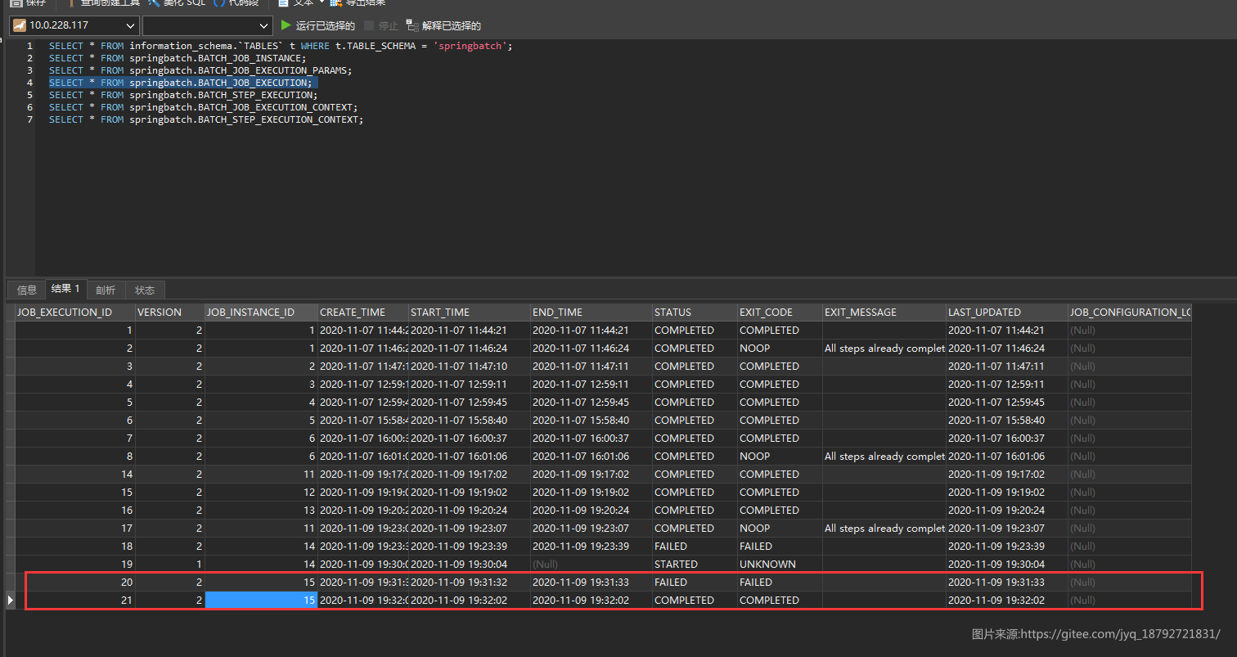
Task: Click the CREATE_TIME column header
Action: (x=363, y=313)
